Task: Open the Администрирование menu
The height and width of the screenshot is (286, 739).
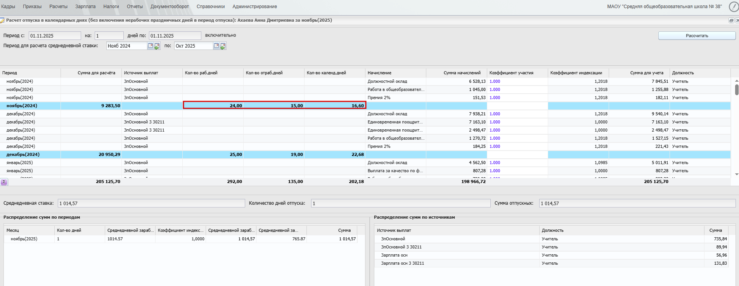Action: [254, 7]
